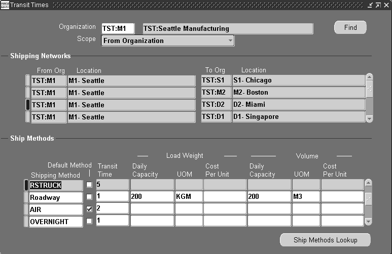The height and width of the screenshot is (254, 392).
Task: Expand the Scope dropdown list
Action: 230,40
